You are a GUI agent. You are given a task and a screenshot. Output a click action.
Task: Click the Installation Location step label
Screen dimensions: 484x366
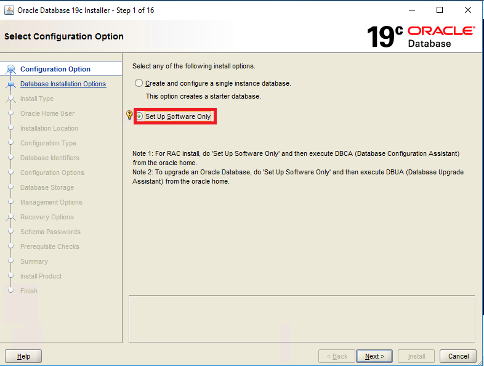click(x=49, y=128)
